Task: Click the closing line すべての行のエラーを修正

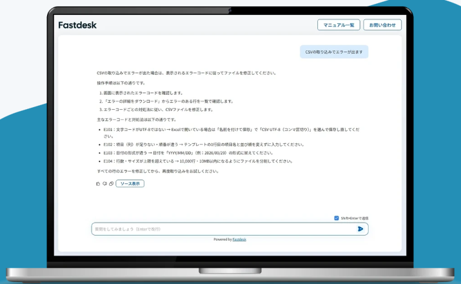Action: point(158,171)
